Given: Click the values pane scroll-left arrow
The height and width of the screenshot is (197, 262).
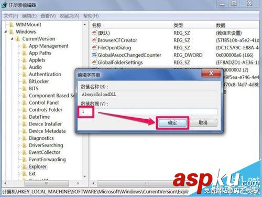Looking at the screenshot, I should 94,183.
